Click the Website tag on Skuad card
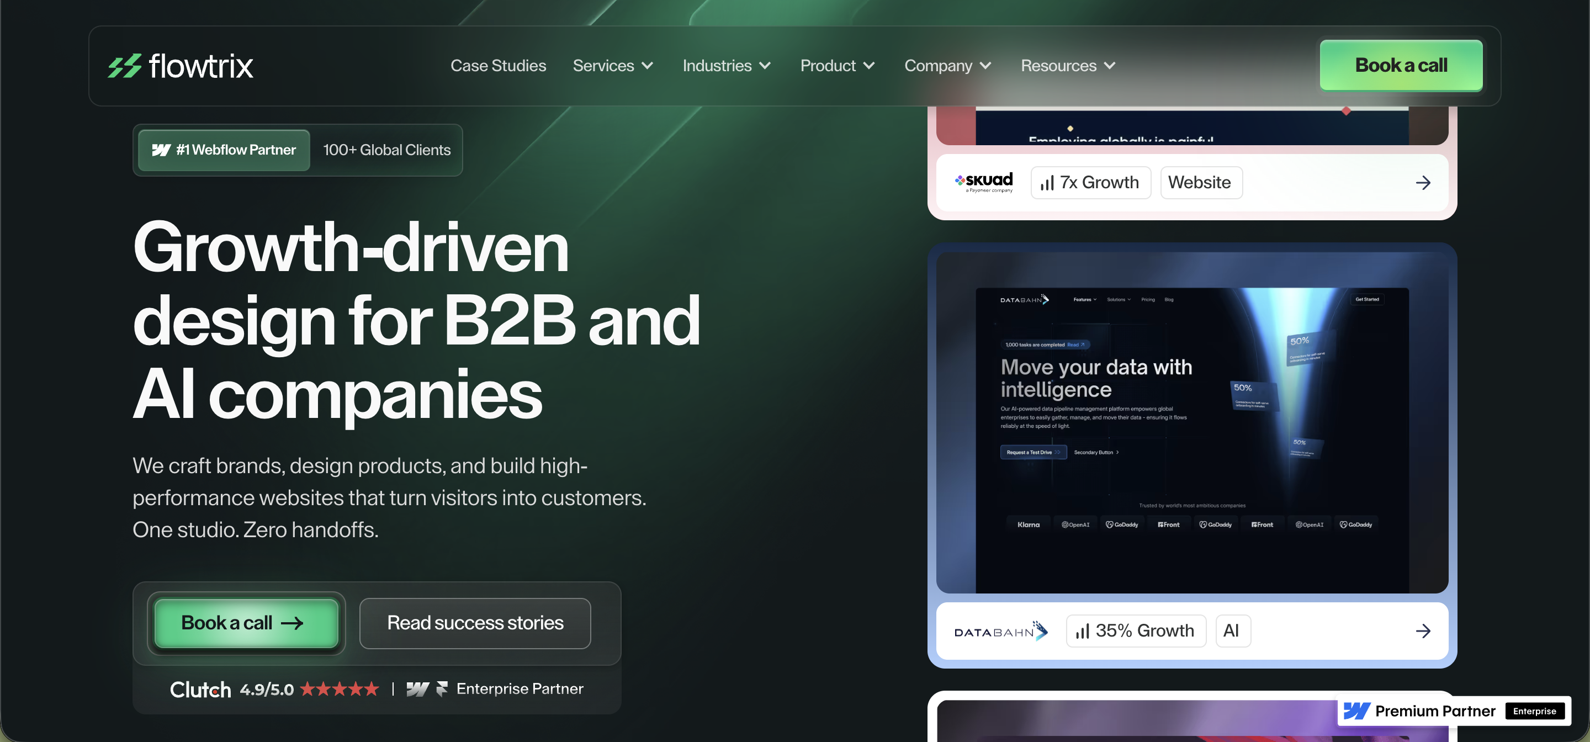 (1201, 183)
